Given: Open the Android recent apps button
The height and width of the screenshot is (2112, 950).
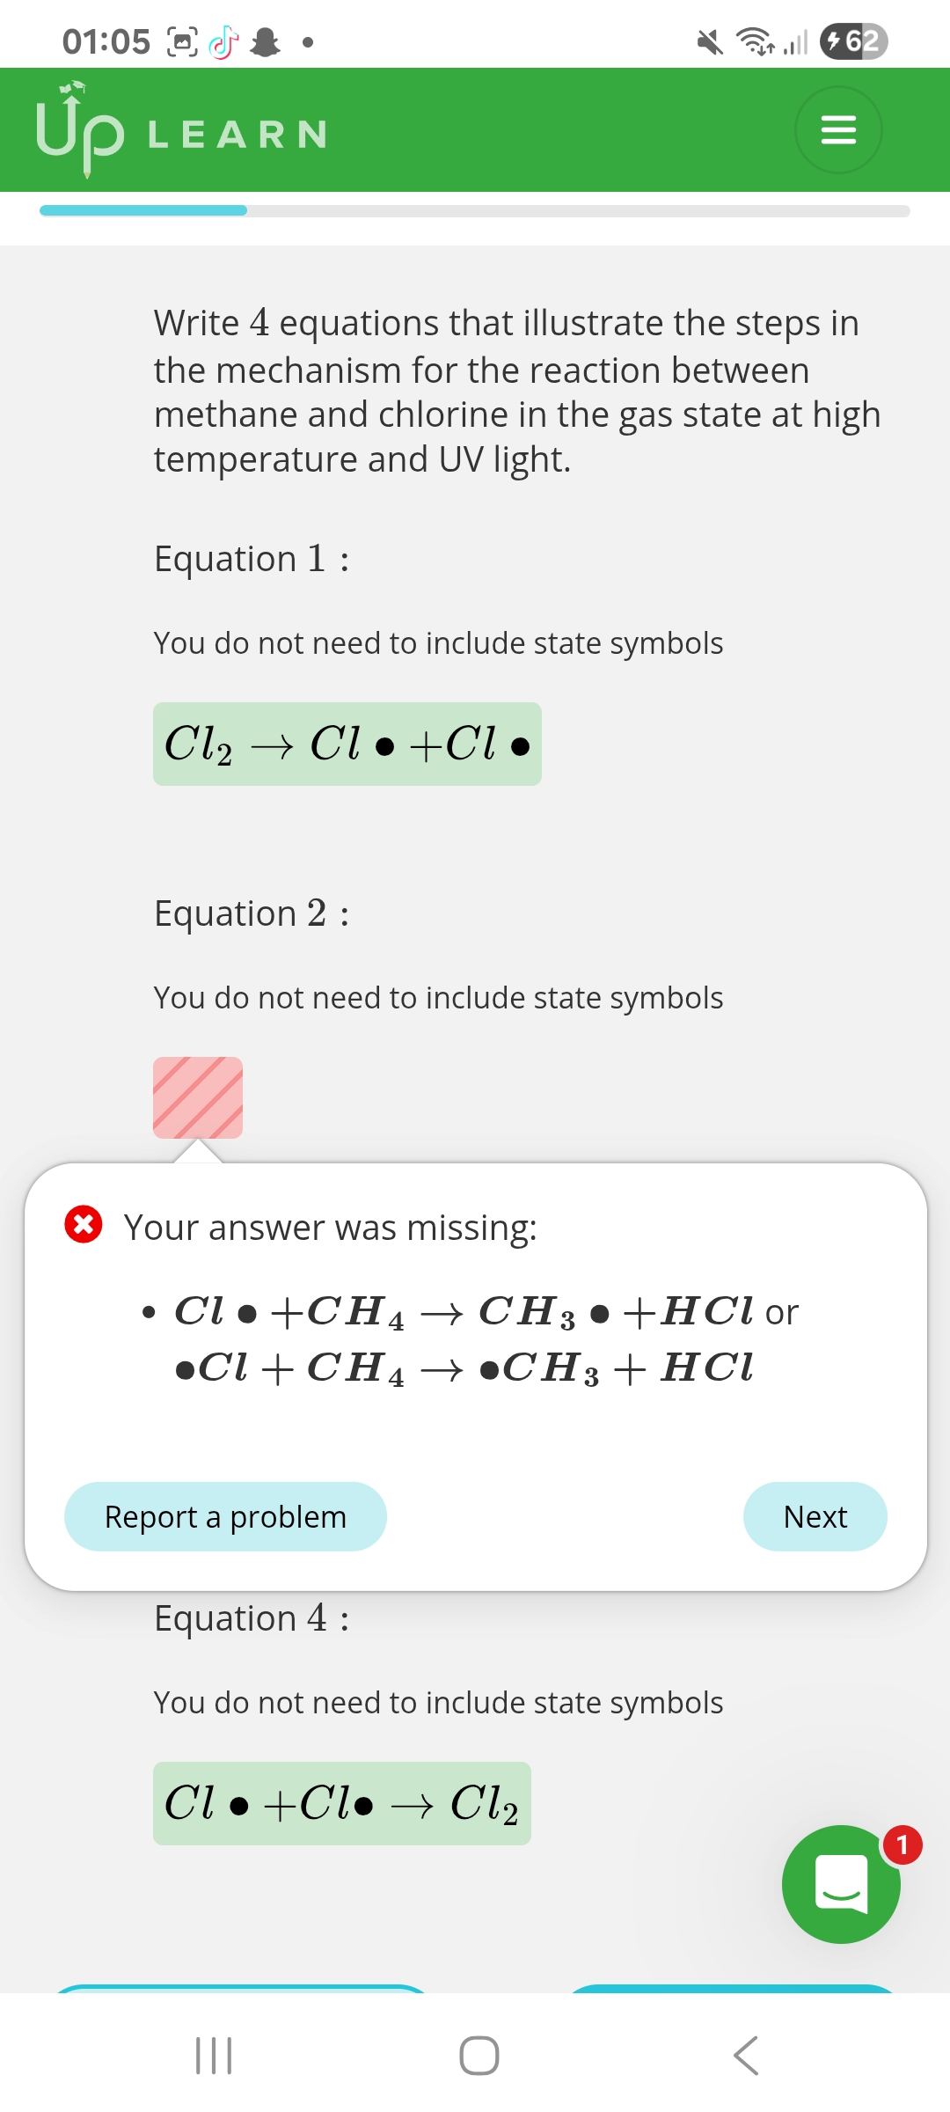Looking at the screenshot, I should click(x=213, y=2056).
